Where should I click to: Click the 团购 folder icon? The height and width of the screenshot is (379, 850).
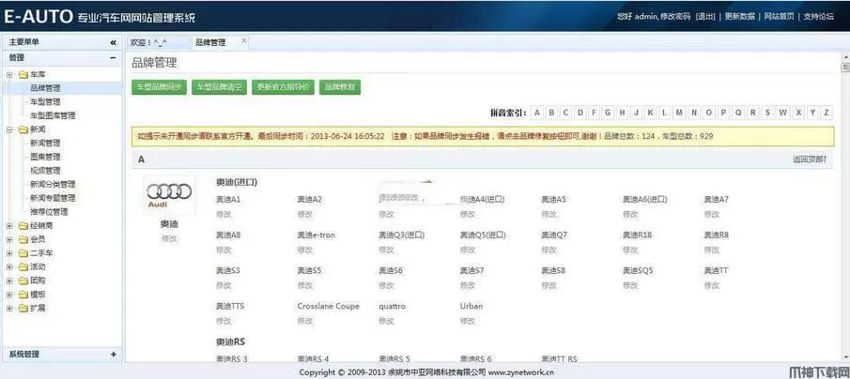[23, 280]
